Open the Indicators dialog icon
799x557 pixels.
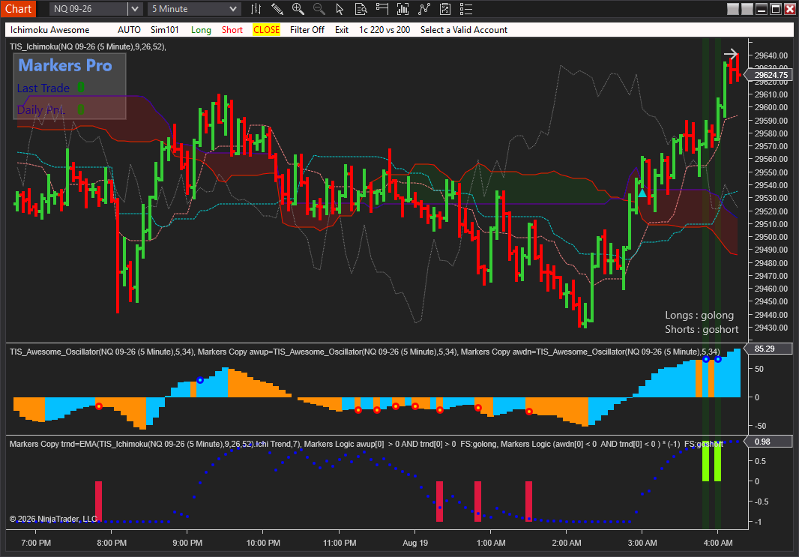pyautogui.click(x=402, y=9)
